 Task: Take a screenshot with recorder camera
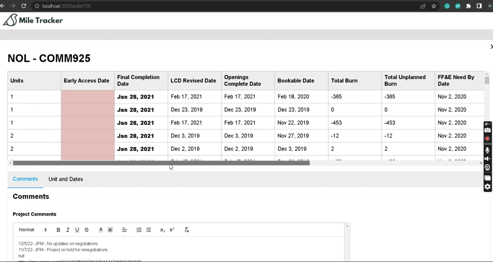pos(488,130)
